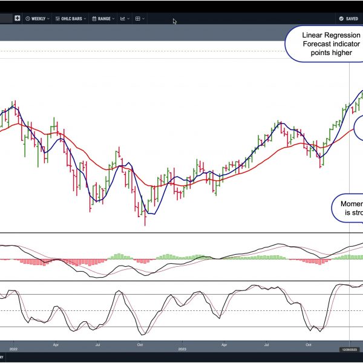Click the Apr label following 2022
Screen dimensions: 363x363
click(56, 345)
